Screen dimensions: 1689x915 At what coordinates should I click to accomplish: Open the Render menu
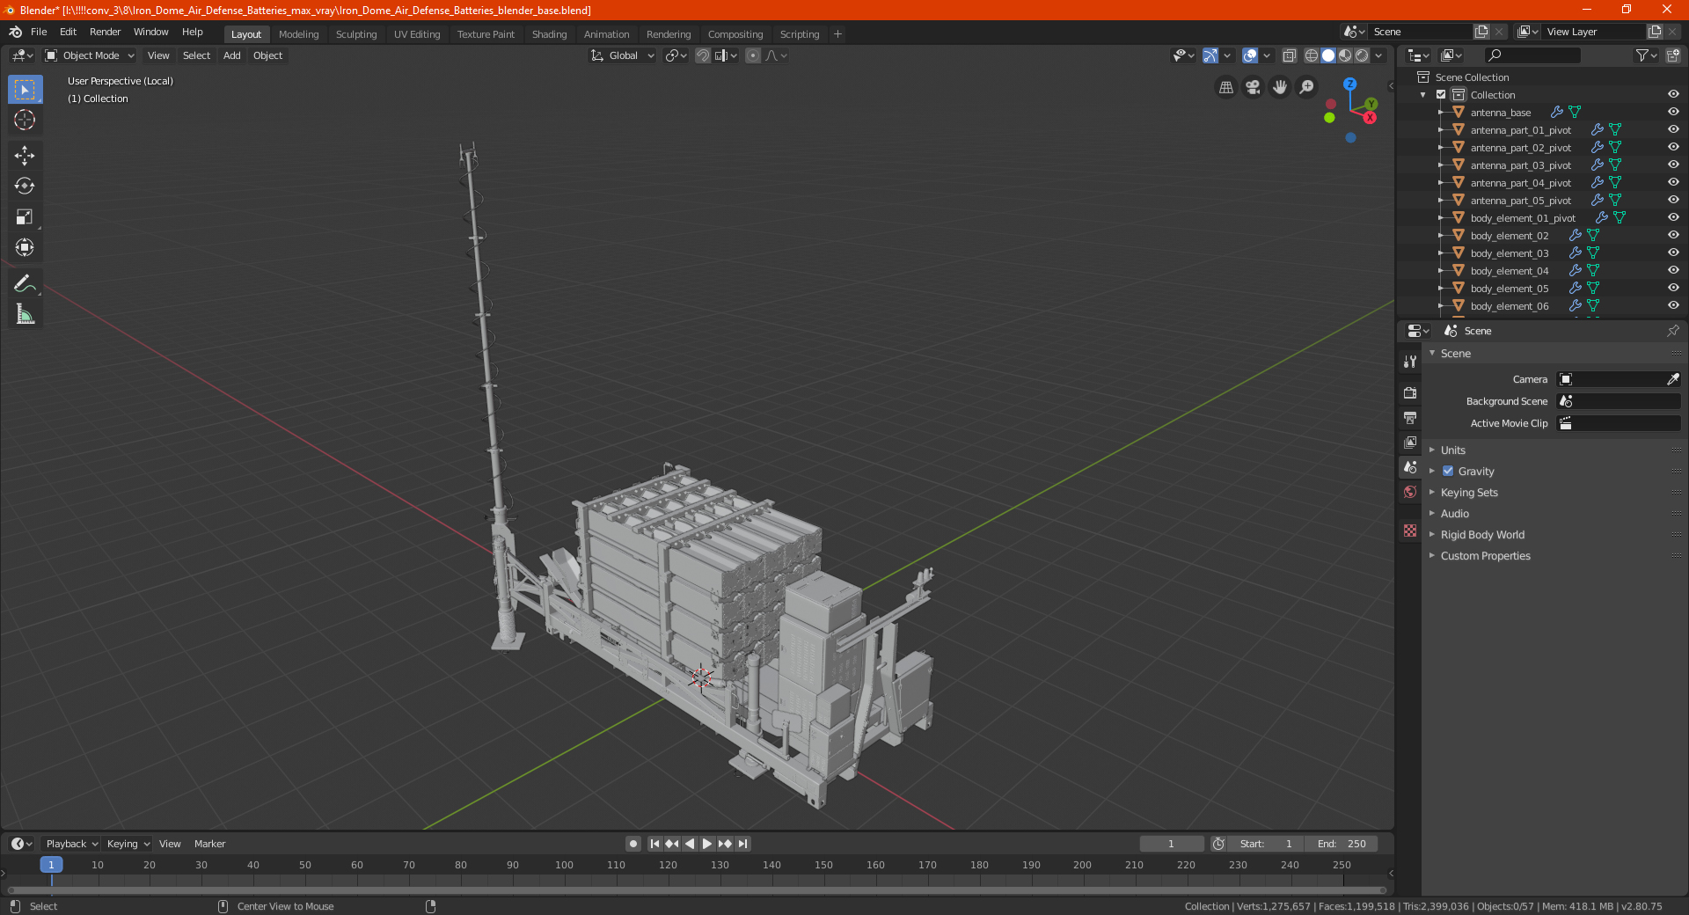(x=105, y=32)
